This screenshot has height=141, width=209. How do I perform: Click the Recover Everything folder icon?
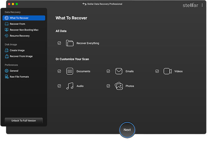pyautogui.click(x=69, y=43)
